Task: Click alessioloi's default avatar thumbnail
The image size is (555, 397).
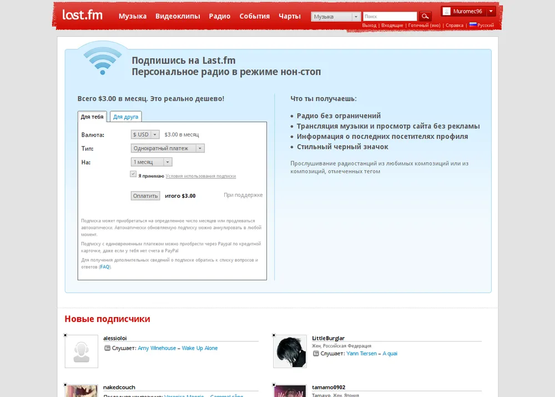Action: tap(82, 351)
